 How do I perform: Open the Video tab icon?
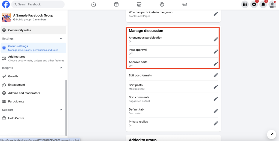pos(116,4)
